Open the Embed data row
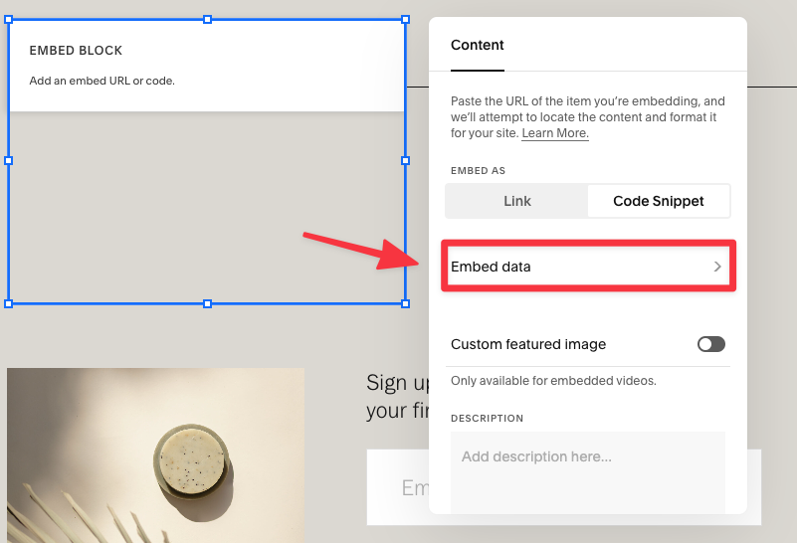Viewport: 797px width, 543px height. 588,267
